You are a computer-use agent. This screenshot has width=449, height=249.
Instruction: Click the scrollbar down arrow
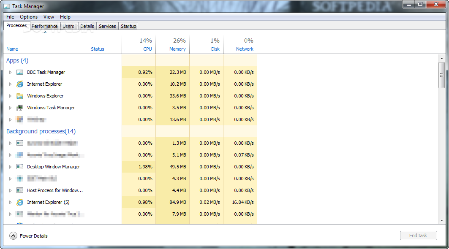pos(441,221)
